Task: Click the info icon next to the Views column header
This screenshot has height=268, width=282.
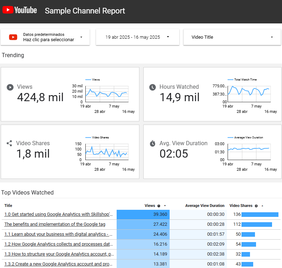Action: coord(159,206)
